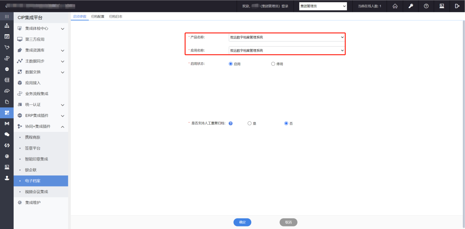This screenshot has height=229, width=465.
Task: Select the 启用 radio button
Action: (x=231, y=64)
